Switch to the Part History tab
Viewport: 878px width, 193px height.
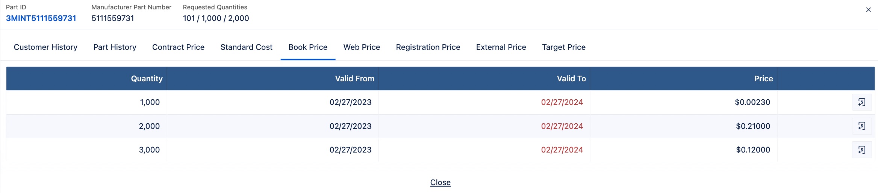[x=115, y=47]
